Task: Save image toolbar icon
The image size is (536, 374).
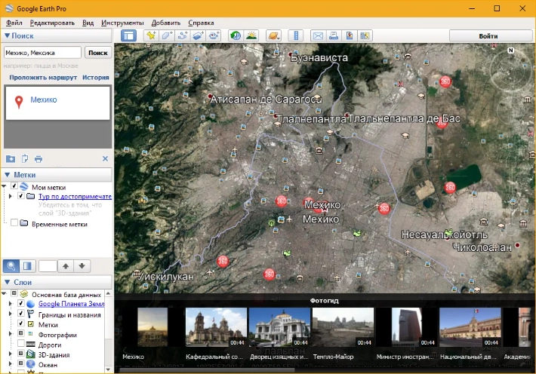Action: pos(350,35)
